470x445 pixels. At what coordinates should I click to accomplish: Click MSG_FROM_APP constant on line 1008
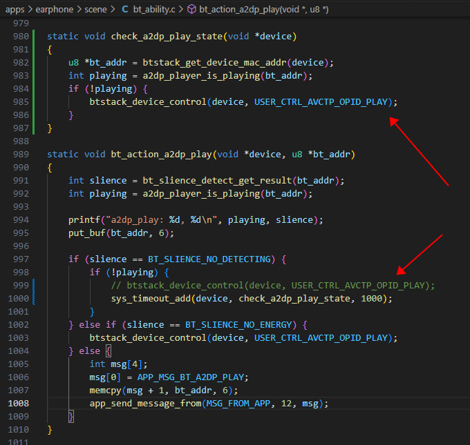pos(238,404)
